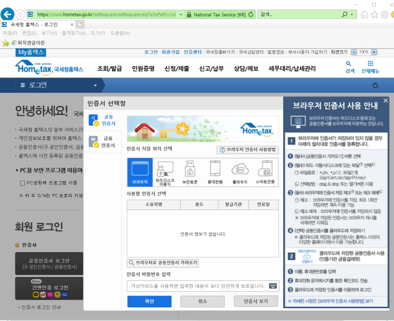
Task: Open the 신청/제출 main menu
Action: point(177,68)
